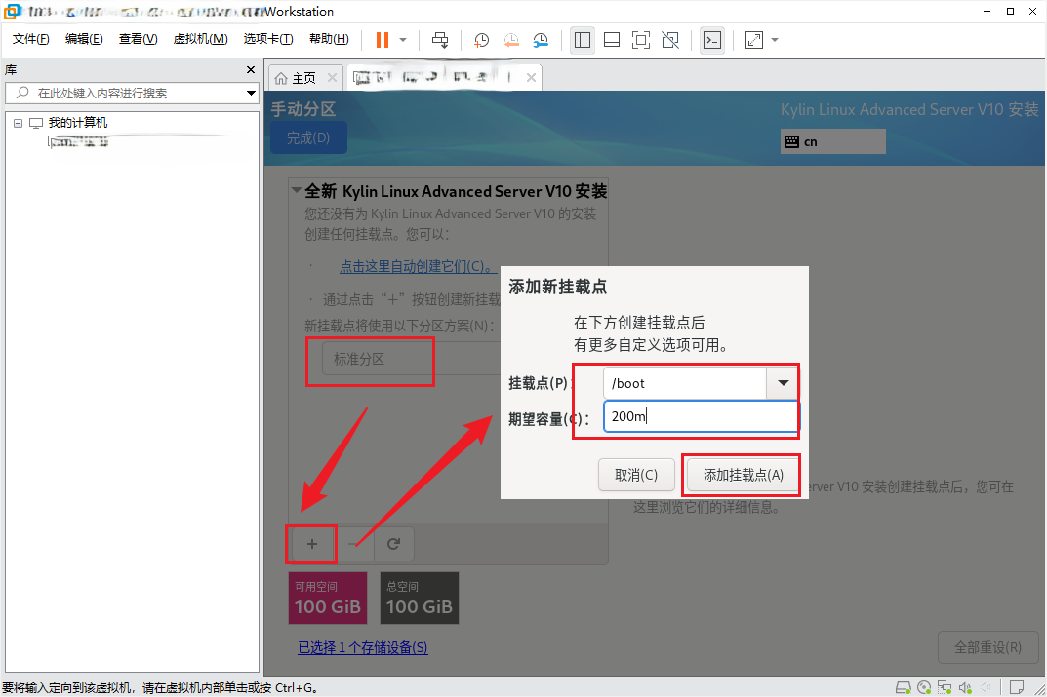Screen dimensions: 1047x697
Task: Click the 取消(C) button
Action: point(636,475)
